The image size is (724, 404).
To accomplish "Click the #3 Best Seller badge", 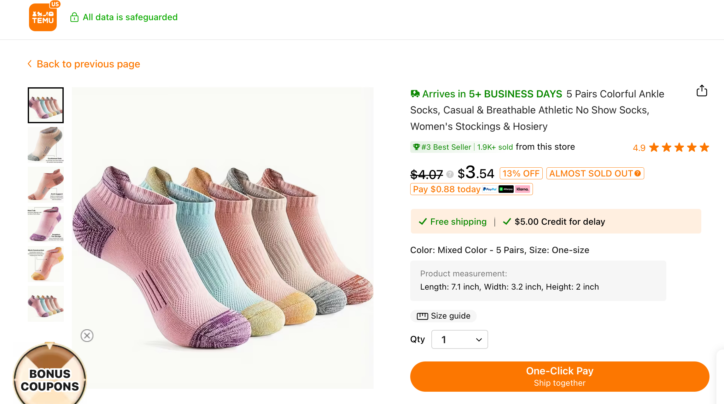I will click(442, 147).
